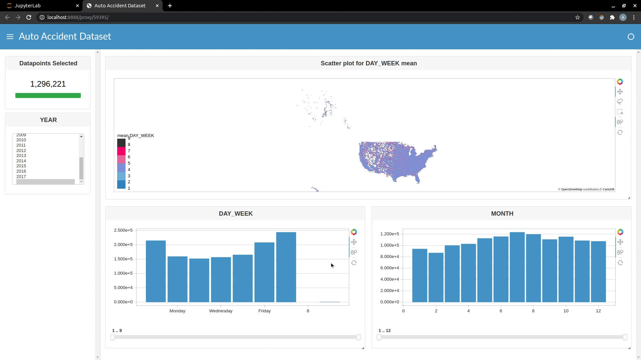This screenshot has width=641, height=360.
Task: Select 2015 in YEAR list
Action: pos(21,166)
